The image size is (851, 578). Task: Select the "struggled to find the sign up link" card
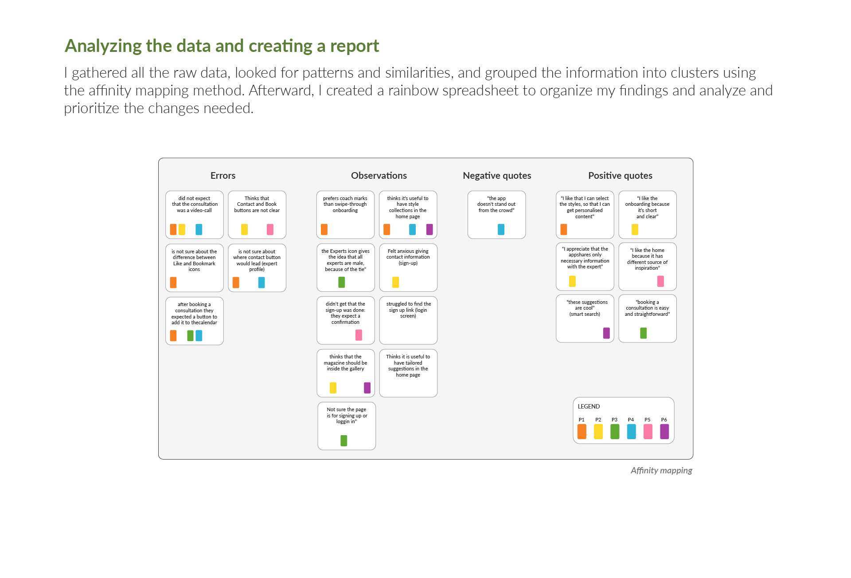click(x=408, y=320)
